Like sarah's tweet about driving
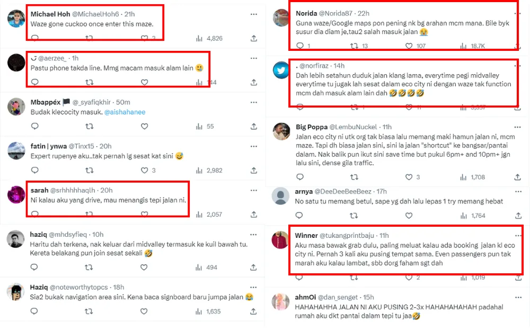 (144, 215)
